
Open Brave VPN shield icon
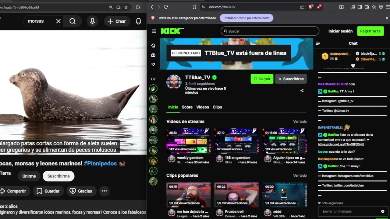(x=381, y=7)
